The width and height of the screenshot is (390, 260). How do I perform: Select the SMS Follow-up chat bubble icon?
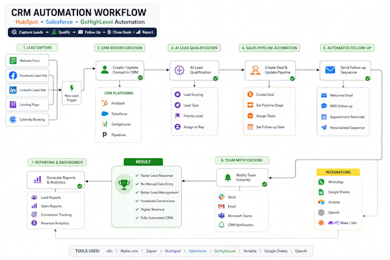point(324,106)
